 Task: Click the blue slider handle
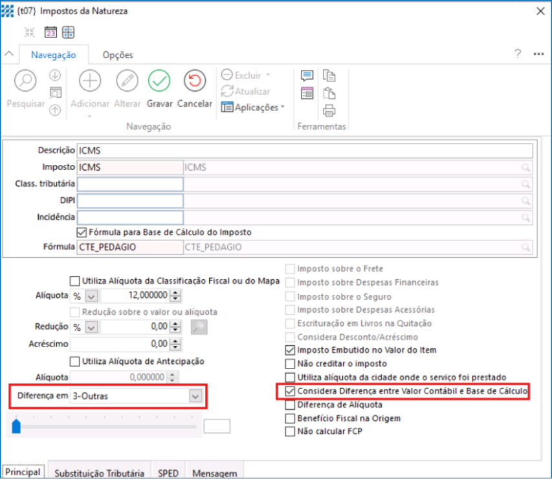coord(16,426)
